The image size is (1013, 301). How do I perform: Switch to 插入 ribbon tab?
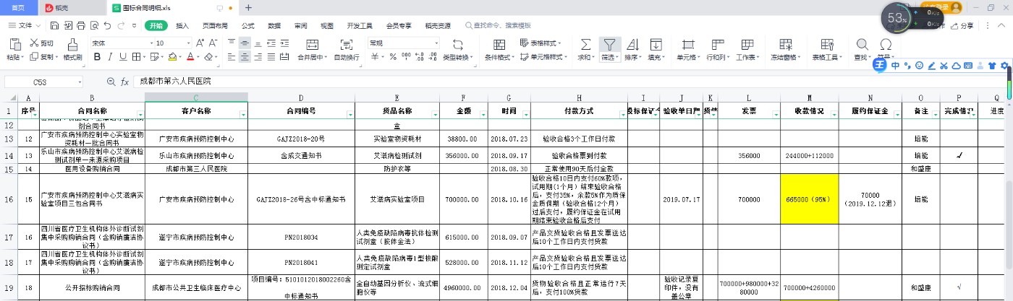182,25
